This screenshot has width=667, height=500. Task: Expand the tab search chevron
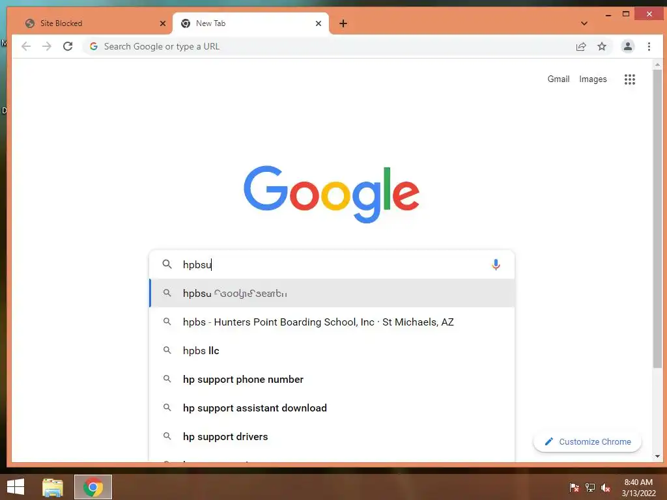point(584,23)
